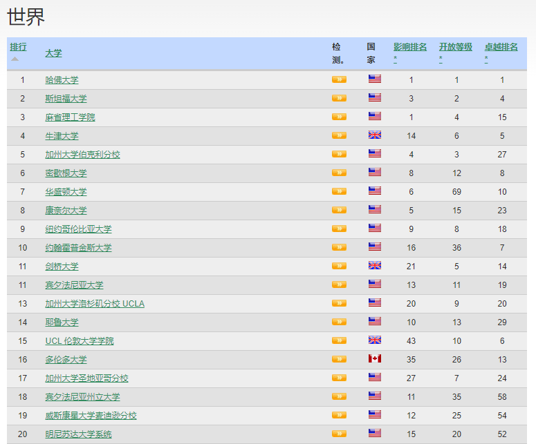Image resolution: width=536 pixels, height=444 pixels.
Task: Open the 康奈尔大学 link
Action: pyautogui.click(x=66, y=211)
